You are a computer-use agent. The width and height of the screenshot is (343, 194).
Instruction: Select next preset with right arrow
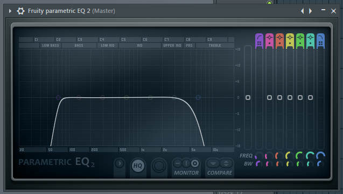coord(310,11)
